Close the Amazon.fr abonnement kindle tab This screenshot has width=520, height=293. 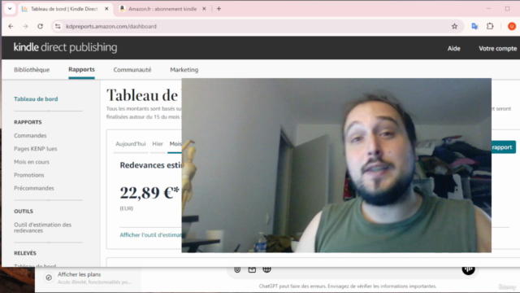(x=204, y=9)
